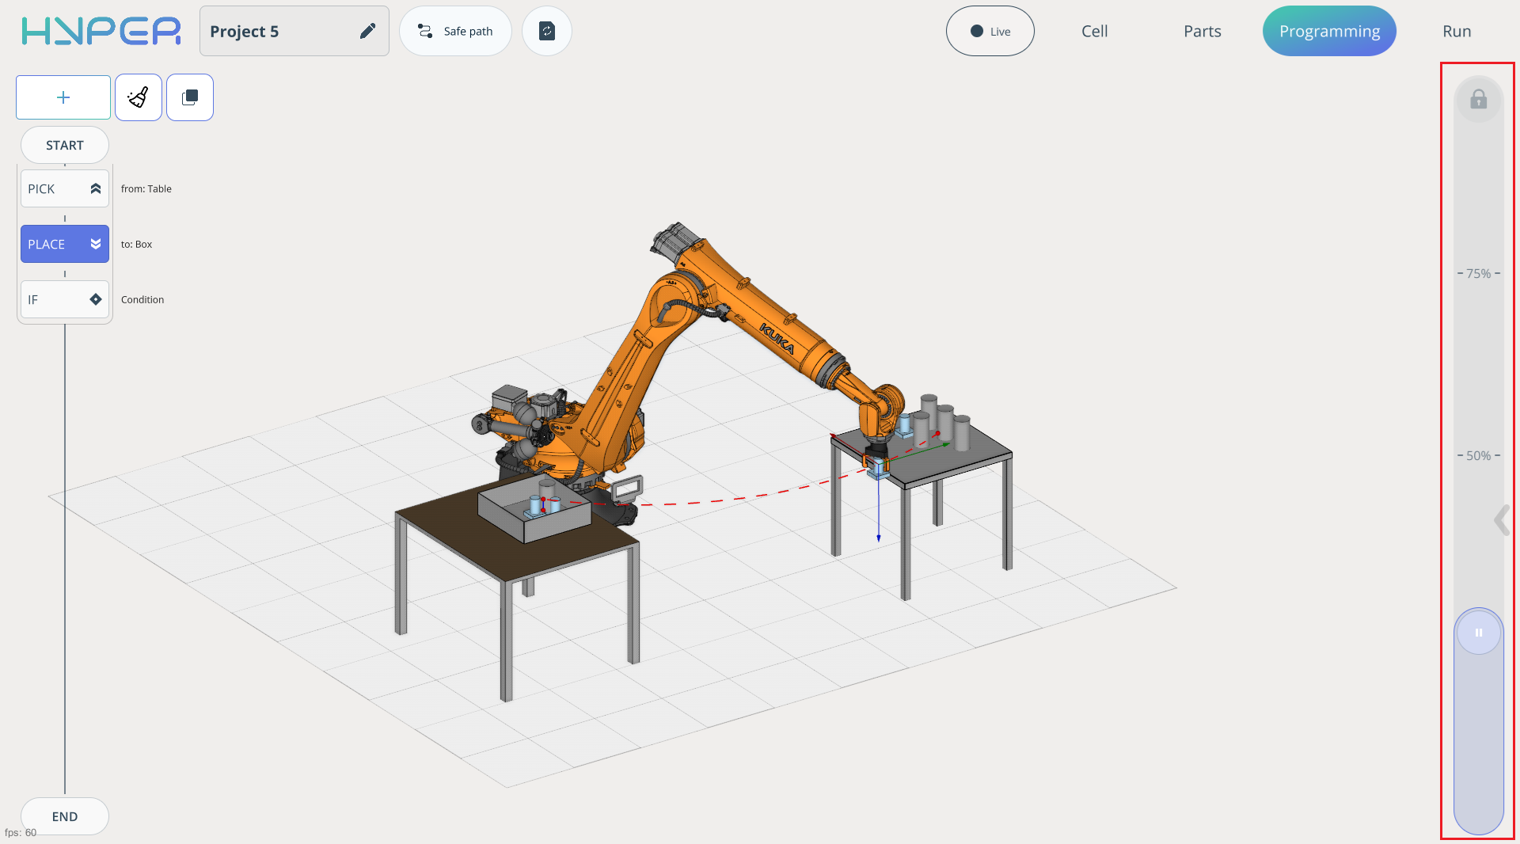Click the plus icon to add a step

pyautogui.click(x=63, y=97)
